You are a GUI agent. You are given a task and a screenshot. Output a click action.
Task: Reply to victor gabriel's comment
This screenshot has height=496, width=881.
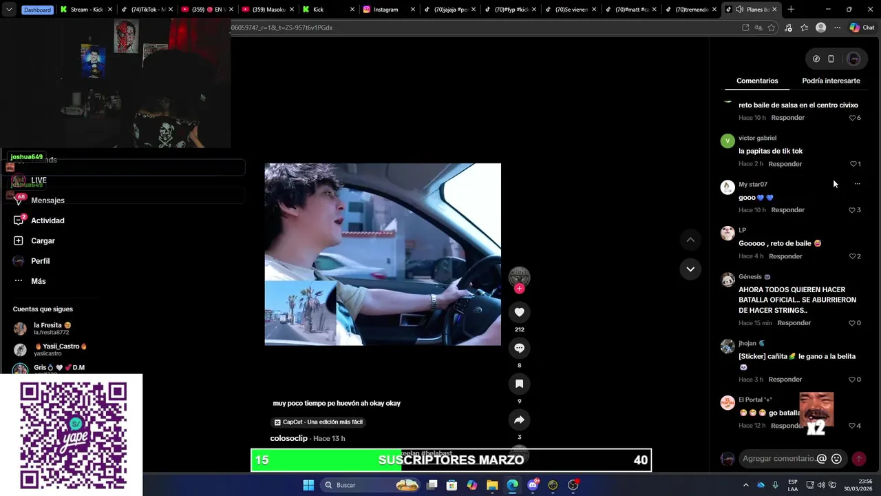tap(785, 164)
